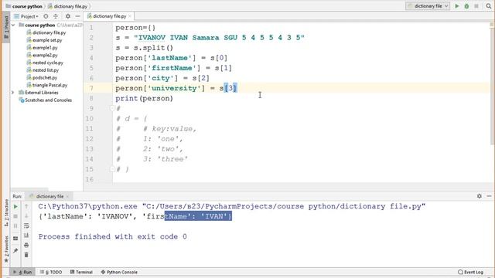Click the grey stop square in top toolbar
The width and height of the screenshot is (495, 278).
476,6
